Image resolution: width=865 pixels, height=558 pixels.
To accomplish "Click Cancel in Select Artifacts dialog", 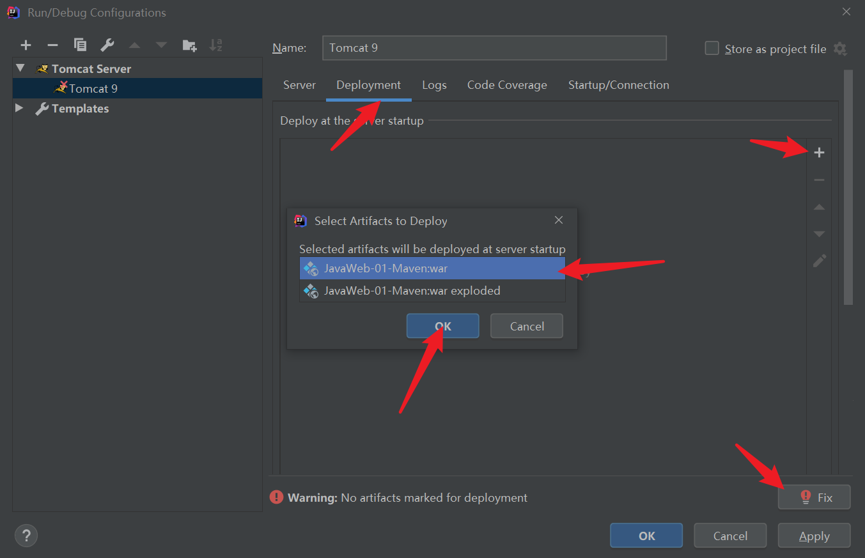I will (x=527, y=326).
